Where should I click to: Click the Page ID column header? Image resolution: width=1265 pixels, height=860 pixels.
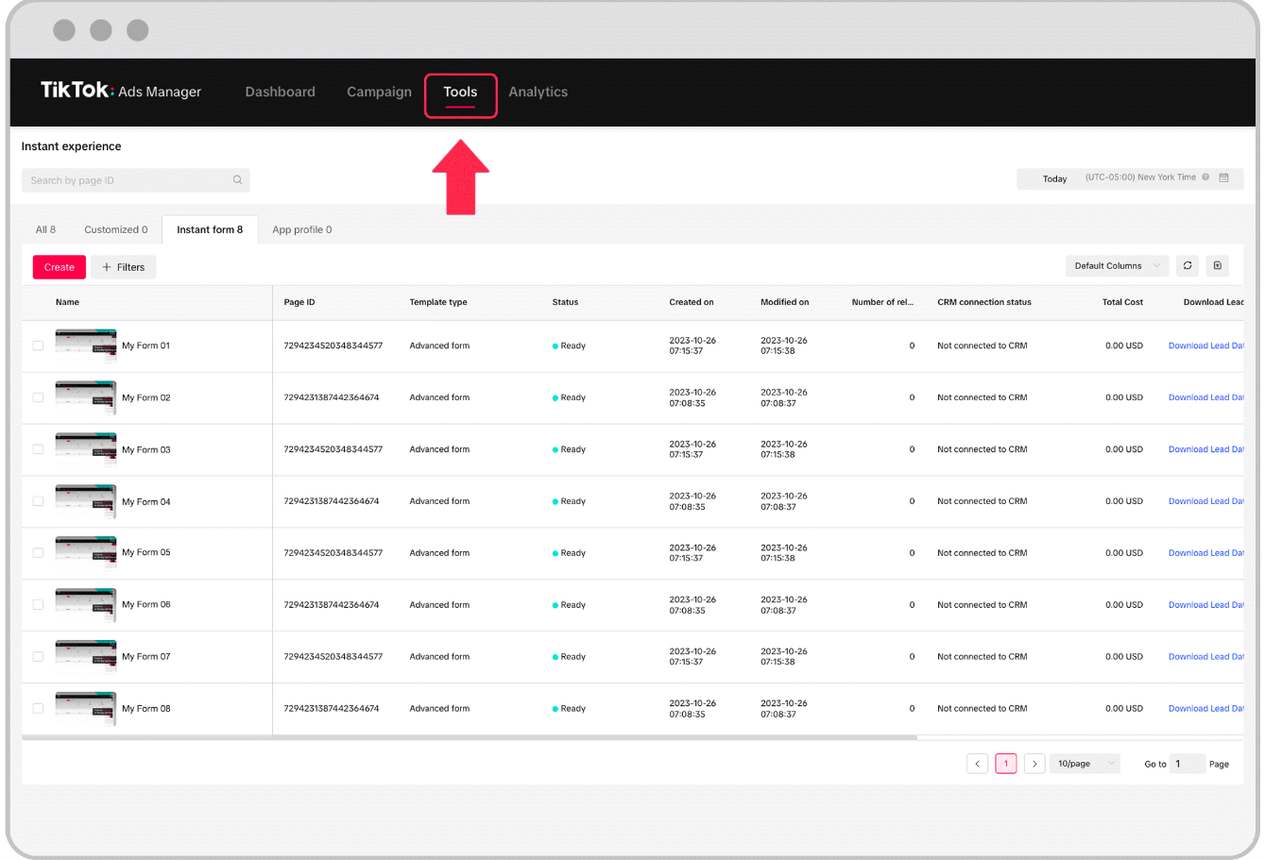click(x=299, y=302)
